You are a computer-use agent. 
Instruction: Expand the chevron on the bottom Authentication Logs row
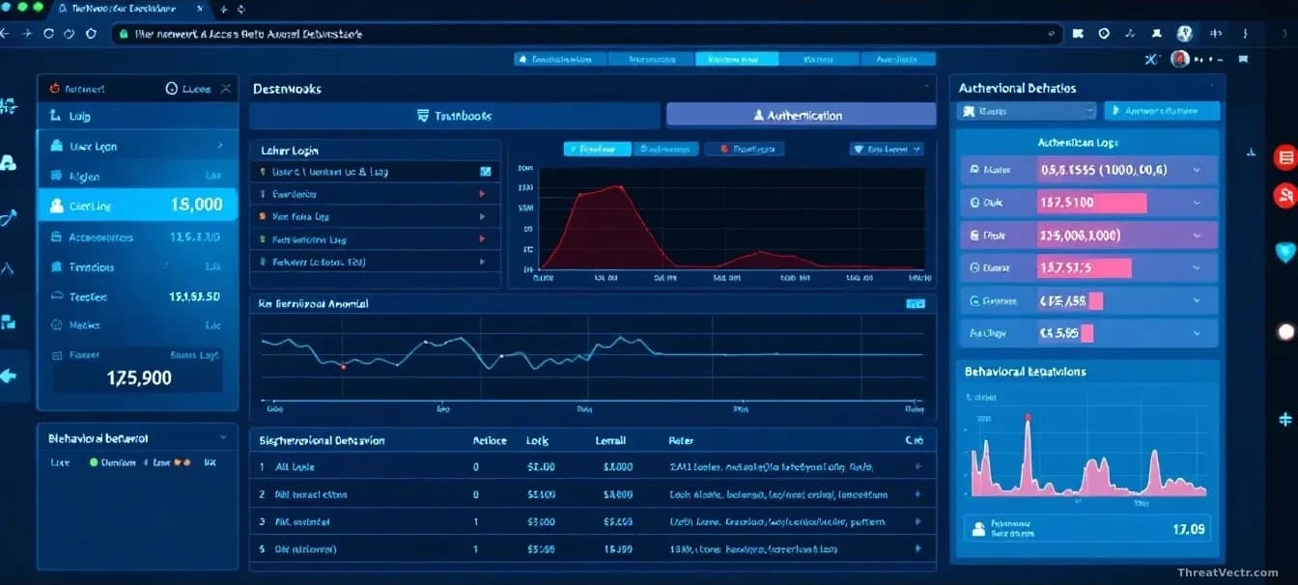pos(1198,333)
